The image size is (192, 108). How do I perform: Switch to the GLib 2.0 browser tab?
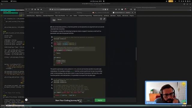57,13
